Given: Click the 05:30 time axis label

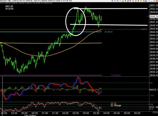Looking at the screenshot, I should point(137,113).
